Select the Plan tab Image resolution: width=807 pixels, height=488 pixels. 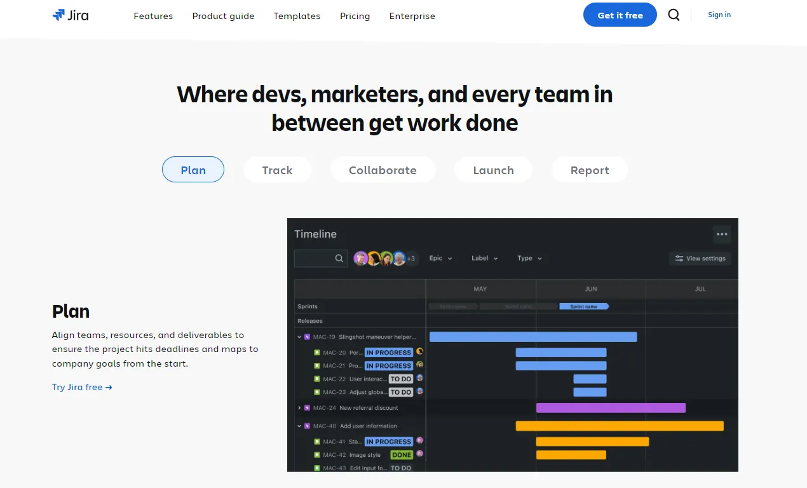tap(193, 170)
